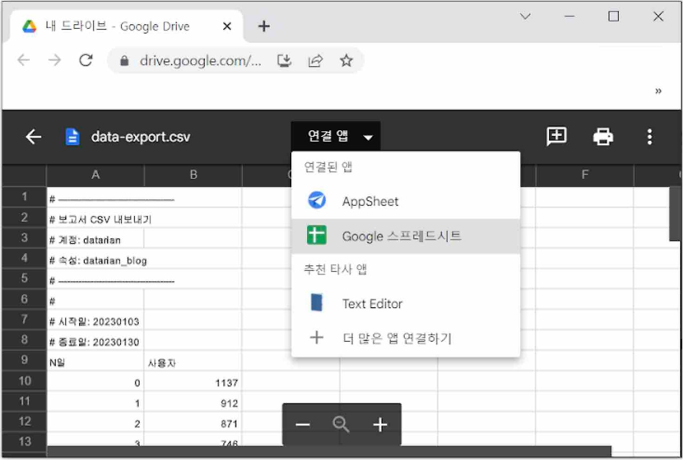Click the drive.google.com address field

(x=201, y=61)
